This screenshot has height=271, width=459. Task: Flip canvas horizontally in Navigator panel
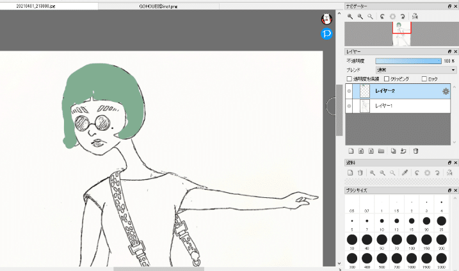pos(415,17)
